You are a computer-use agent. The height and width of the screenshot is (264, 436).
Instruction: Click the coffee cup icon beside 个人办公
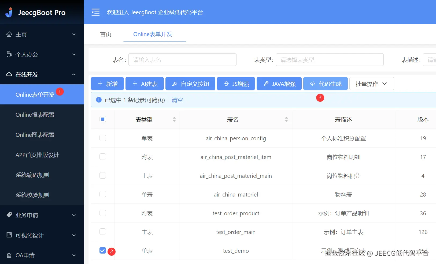(x=9, y=54)
